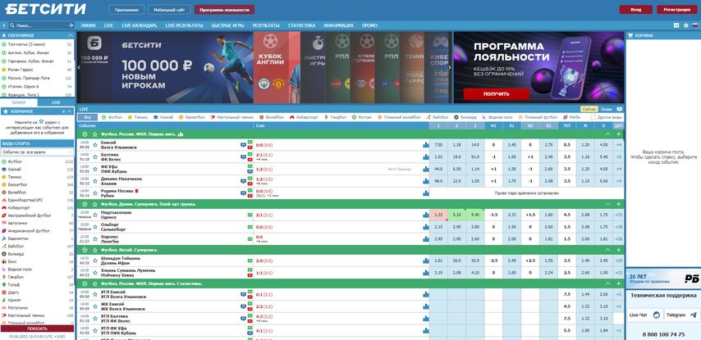
Task: Collapse Футбол. Дания. Суперлига group
Action: click(607, 204)
